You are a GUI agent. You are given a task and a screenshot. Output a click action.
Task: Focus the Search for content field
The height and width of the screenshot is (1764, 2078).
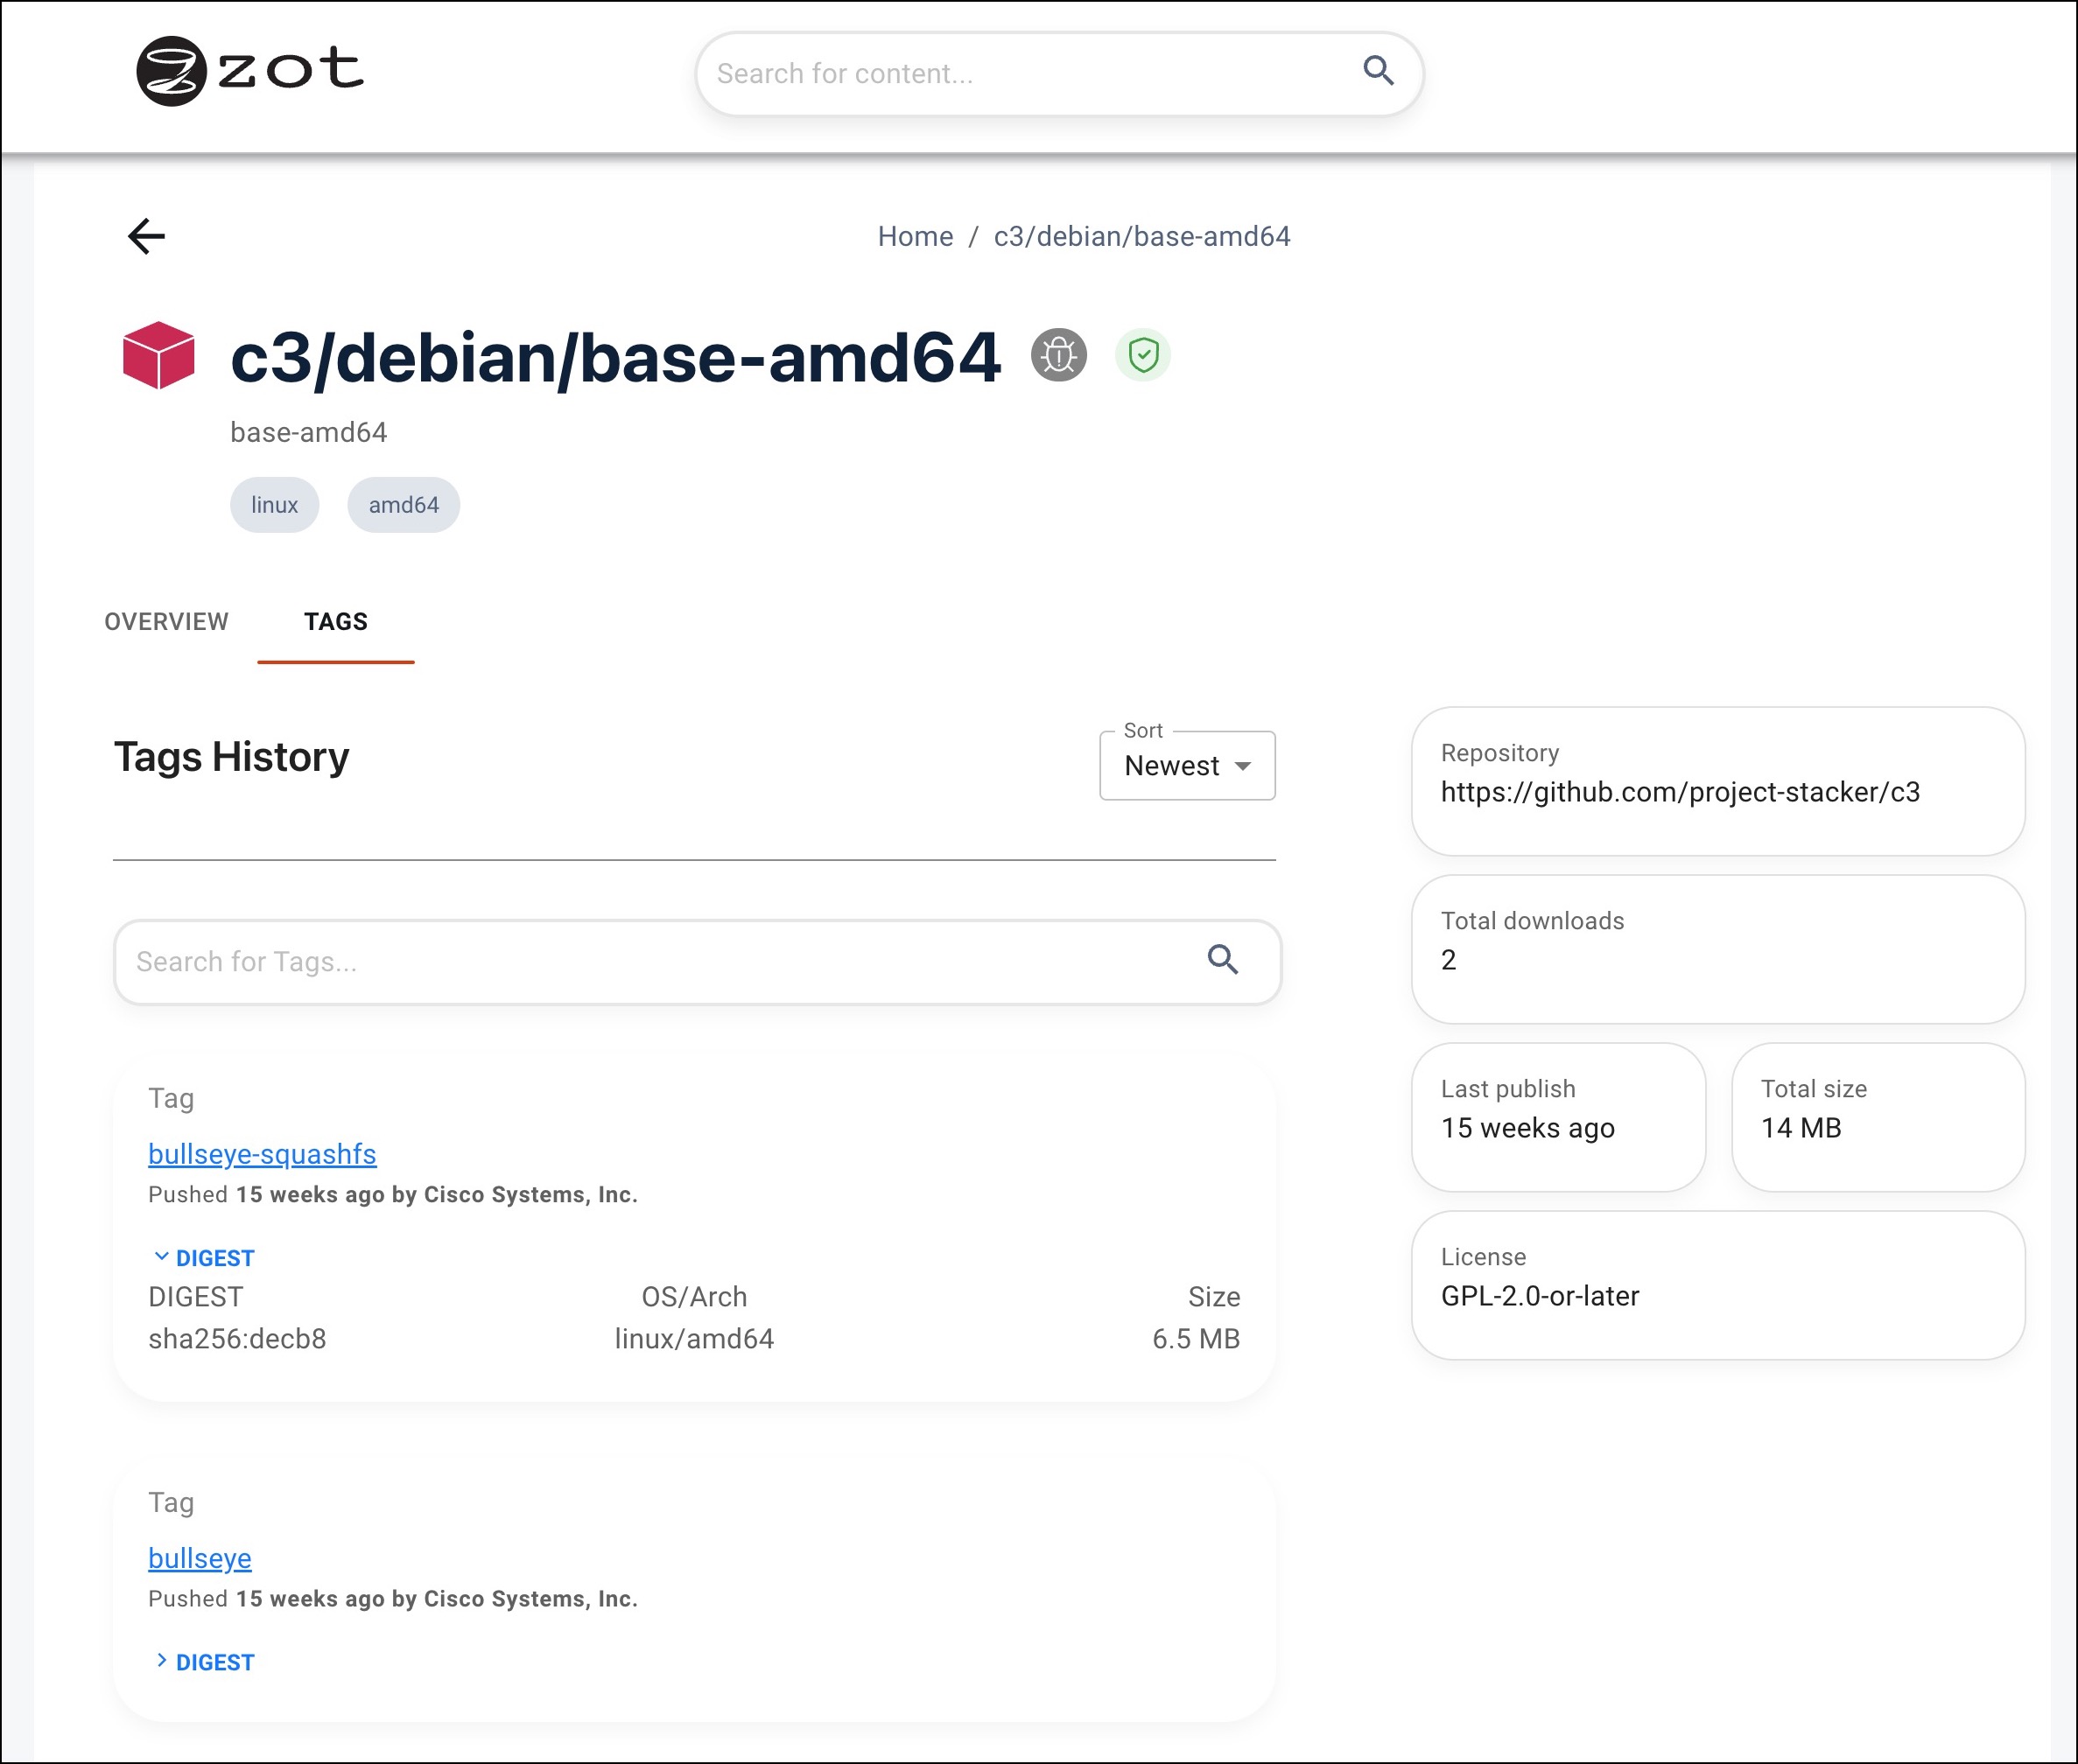(1021, 74)
